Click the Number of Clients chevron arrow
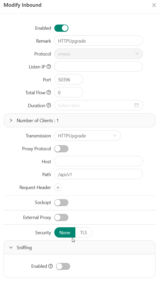The width and height of the screenshot is (160, 282). coord(11,120)
